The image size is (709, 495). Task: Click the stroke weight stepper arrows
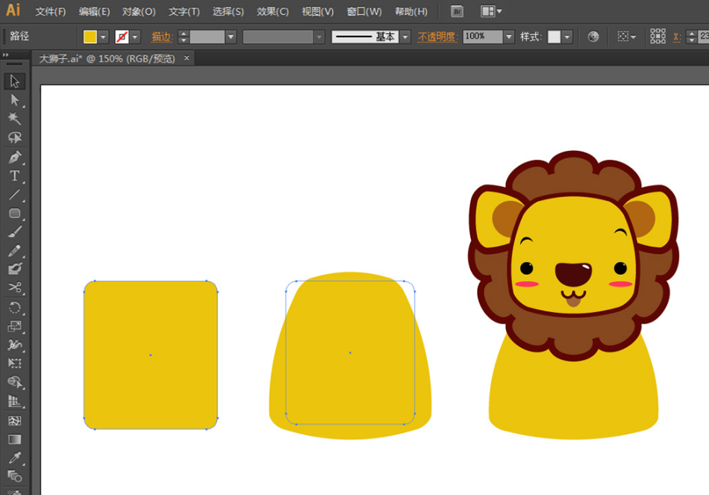pyautogui.click(x=183, y=37)
